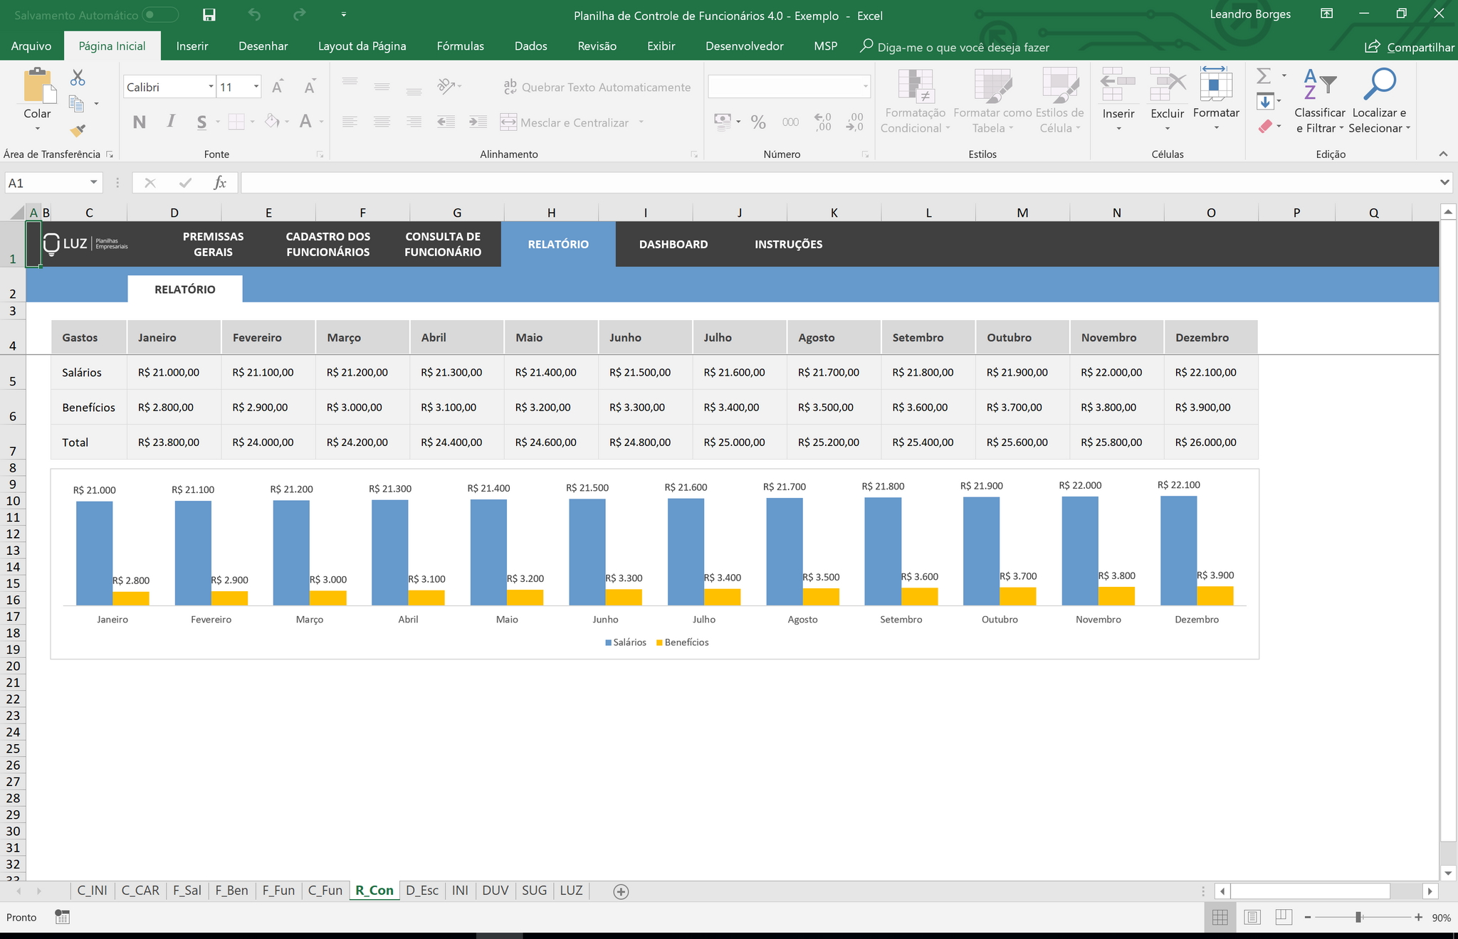Open the number format dropdown

[865, 87]
